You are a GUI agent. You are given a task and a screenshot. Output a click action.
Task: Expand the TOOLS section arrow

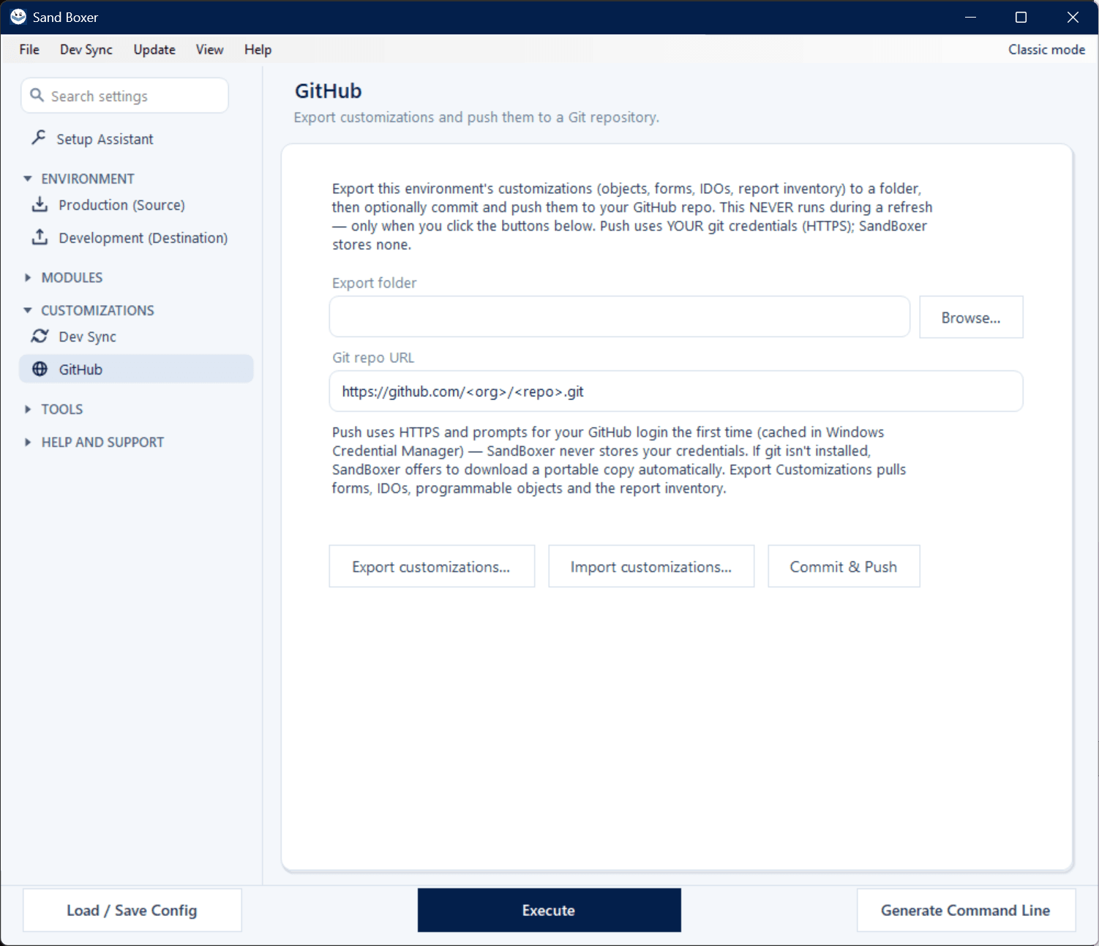28,409
